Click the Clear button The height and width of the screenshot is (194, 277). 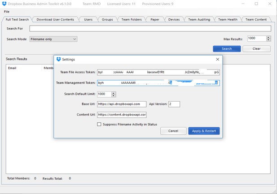pos(256,49)
